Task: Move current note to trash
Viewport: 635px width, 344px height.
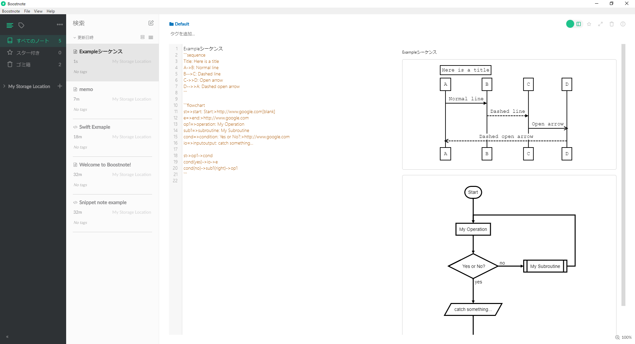Action: [612, 24]
